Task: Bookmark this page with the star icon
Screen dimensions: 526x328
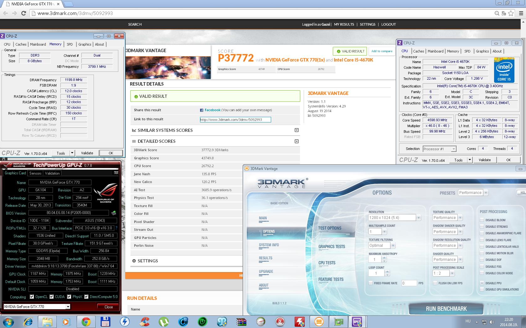Action: click(511, 13)
